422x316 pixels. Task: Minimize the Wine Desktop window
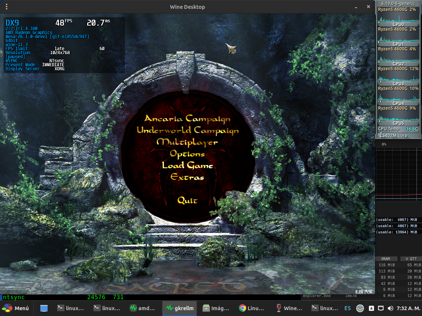click(x=356, y=7)
